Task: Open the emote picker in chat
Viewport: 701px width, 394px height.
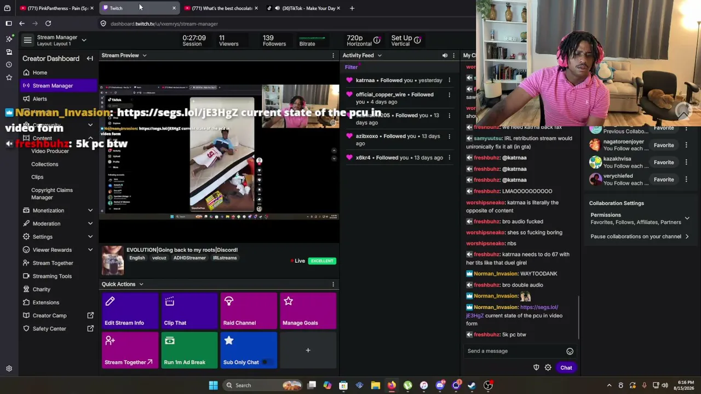Action: click(570, 351)
